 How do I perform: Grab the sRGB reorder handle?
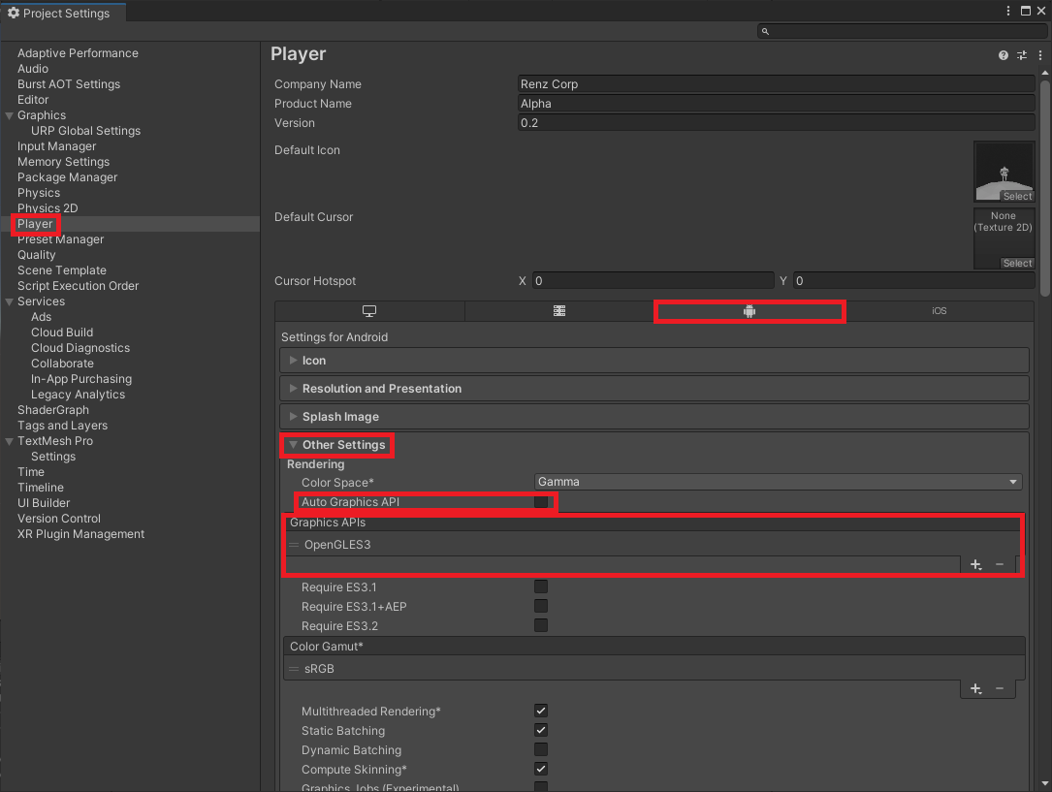point(294,669)
